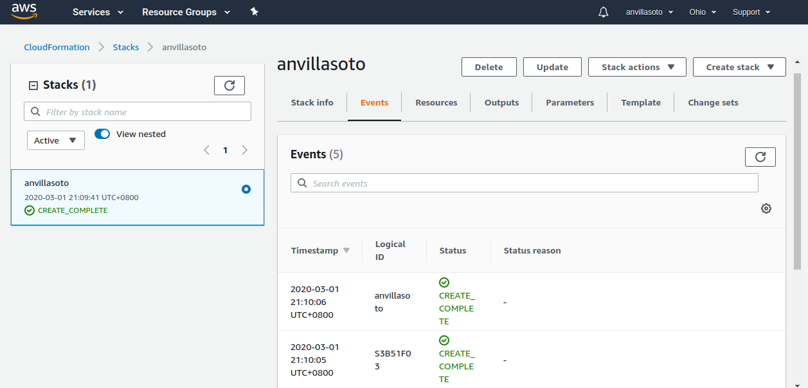The image size is (808, 388).
Task: Open the Support dropdown menu
Action: click(x=751, y=12)
